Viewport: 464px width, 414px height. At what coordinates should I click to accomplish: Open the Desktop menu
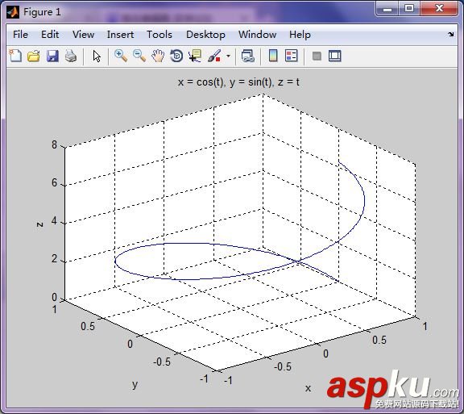tap(205, 35)
